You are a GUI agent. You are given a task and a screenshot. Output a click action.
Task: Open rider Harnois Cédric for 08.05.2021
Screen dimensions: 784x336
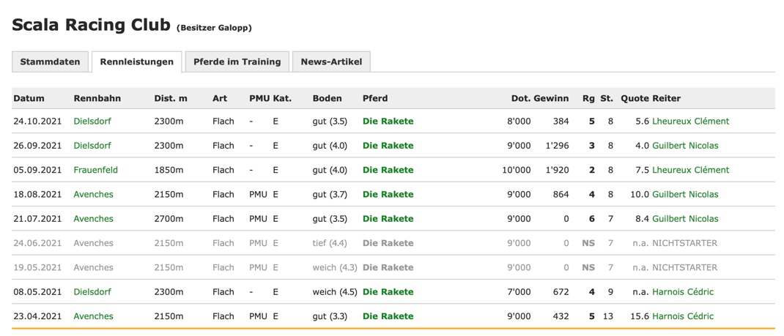click(682, 292)
